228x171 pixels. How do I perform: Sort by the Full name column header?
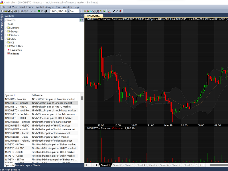pos(54,95)
